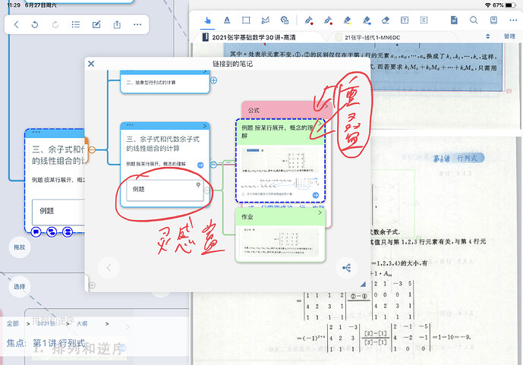The image size is (523, 365).
Task: Open the 作业 card
Action: (x=280, y=234)
